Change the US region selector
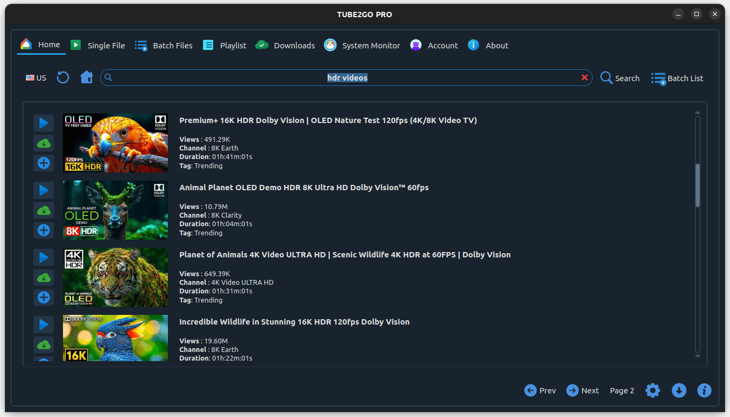This screenshot has height=417, width=730. click(36, 78)
